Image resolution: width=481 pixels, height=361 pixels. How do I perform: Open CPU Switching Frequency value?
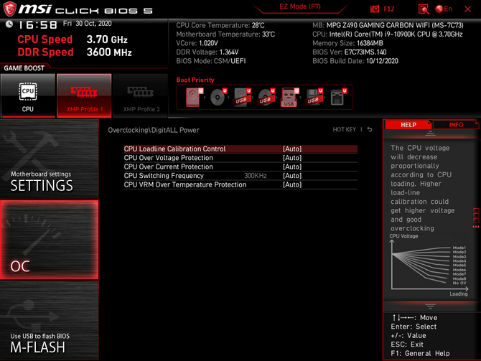[292, 176]
